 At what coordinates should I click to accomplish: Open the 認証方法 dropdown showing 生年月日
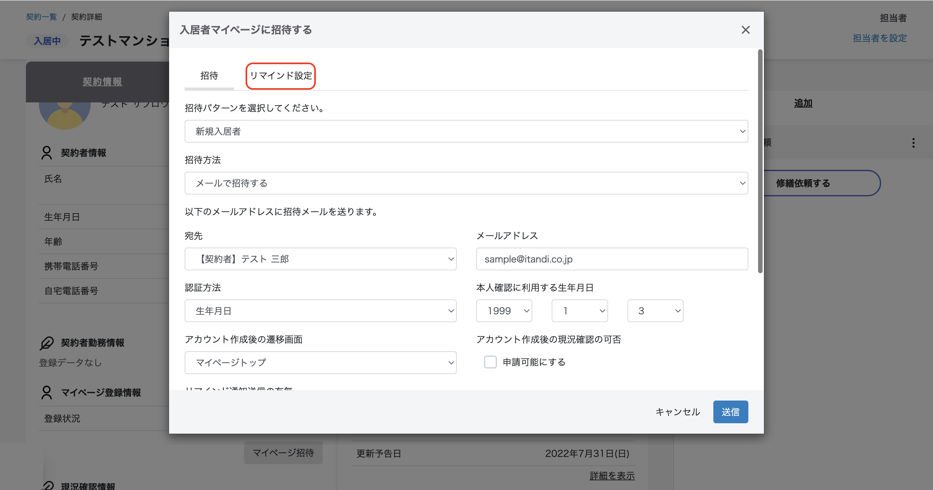pos(320,311)
